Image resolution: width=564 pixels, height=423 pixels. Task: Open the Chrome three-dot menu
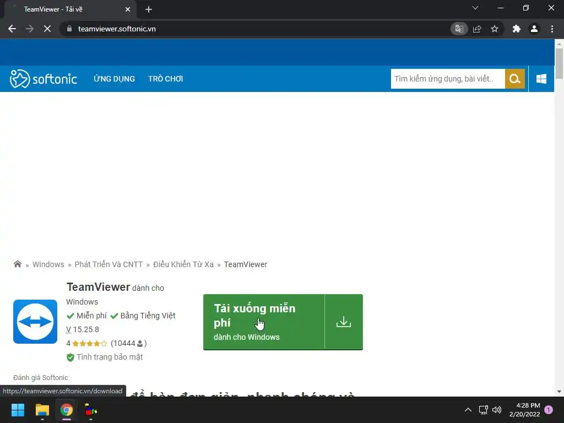click(x=552, y=29)
